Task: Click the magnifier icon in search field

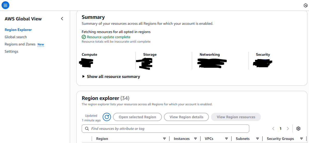Action: tap(87, 129)
